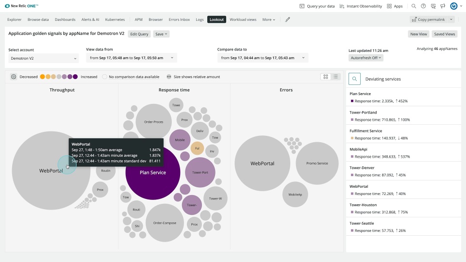Viewport: 466px width, 262px height.
Task: Open the Logs tab
Action: 200,19
